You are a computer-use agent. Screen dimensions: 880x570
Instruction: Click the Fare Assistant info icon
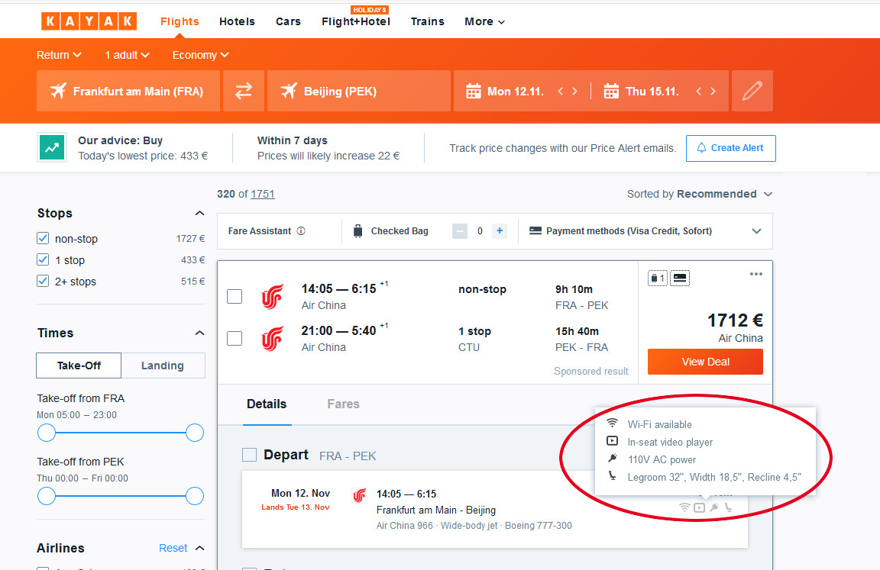click(x=302, y=231)
